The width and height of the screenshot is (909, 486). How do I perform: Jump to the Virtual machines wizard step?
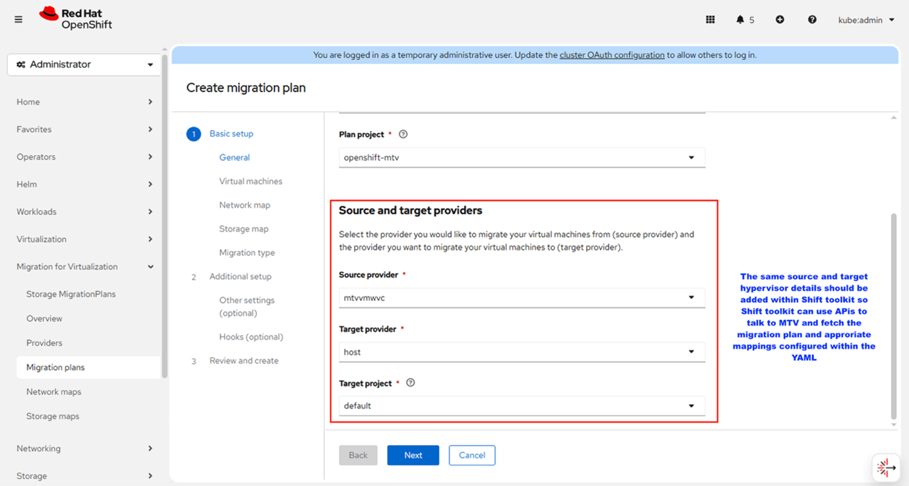(x=250, y=181)
